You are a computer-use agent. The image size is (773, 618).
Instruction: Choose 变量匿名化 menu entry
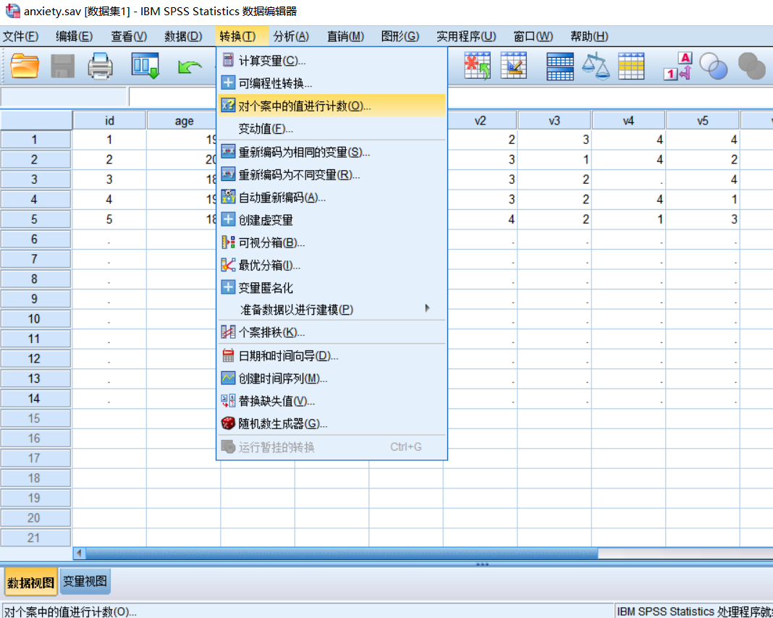pyautogui.click(x=331, y=288)
